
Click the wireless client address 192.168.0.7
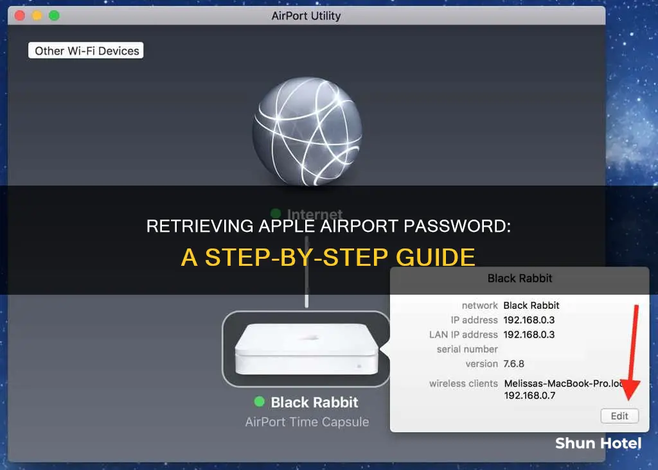[529, 396]
